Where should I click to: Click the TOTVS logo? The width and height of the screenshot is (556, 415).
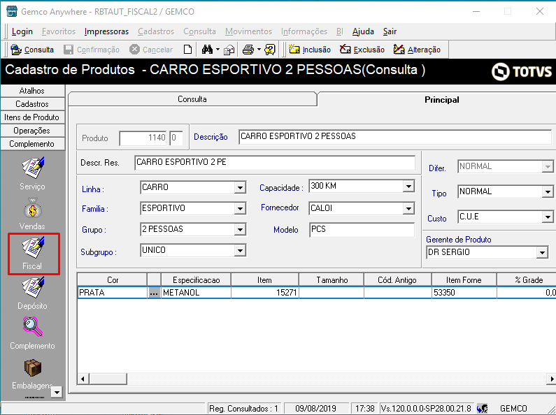click(522, 71)
